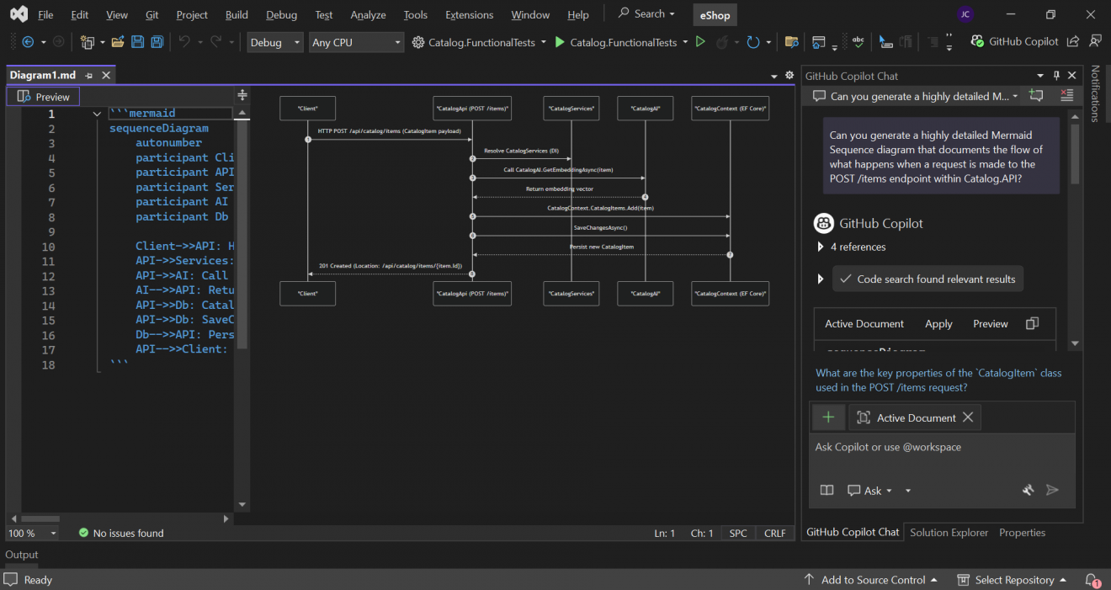Click the abc spell checker icon
This screenshot has width=1111, height=590.
coord(858,42)
